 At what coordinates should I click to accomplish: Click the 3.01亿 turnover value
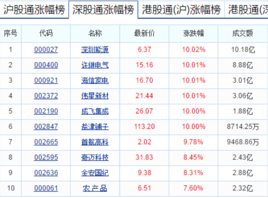click(x=243, y=80)
